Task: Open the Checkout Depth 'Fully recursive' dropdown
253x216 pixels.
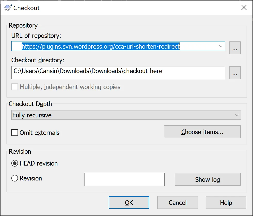Action: coord(126,115)
